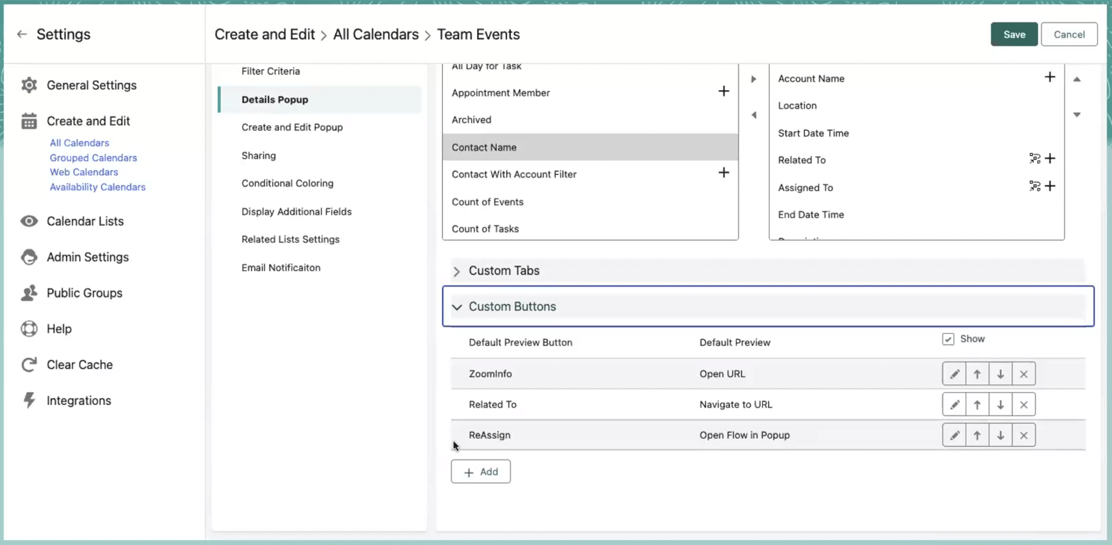Move selected field right with arrow
The height and width of the screenshot is (545, 1112).
coord(754,79)
